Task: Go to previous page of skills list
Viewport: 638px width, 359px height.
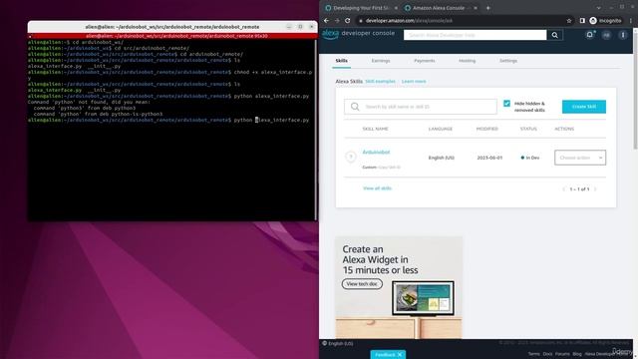Action: tap(563, 189)
